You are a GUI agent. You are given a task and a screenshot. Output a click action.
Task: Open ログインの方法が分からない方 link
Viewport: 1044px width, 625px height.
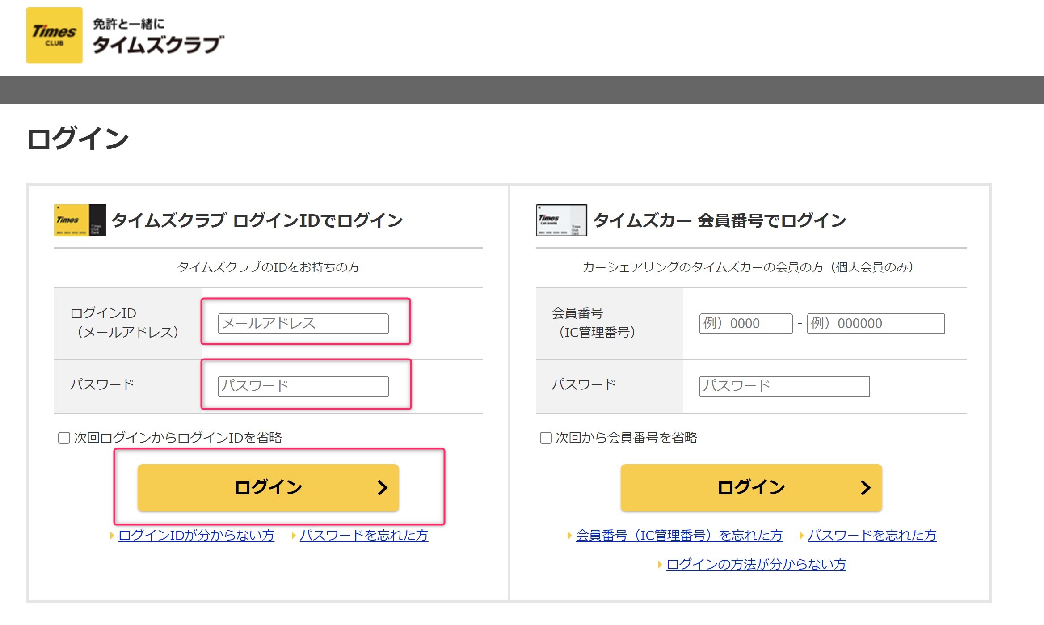tap(756, 564)
